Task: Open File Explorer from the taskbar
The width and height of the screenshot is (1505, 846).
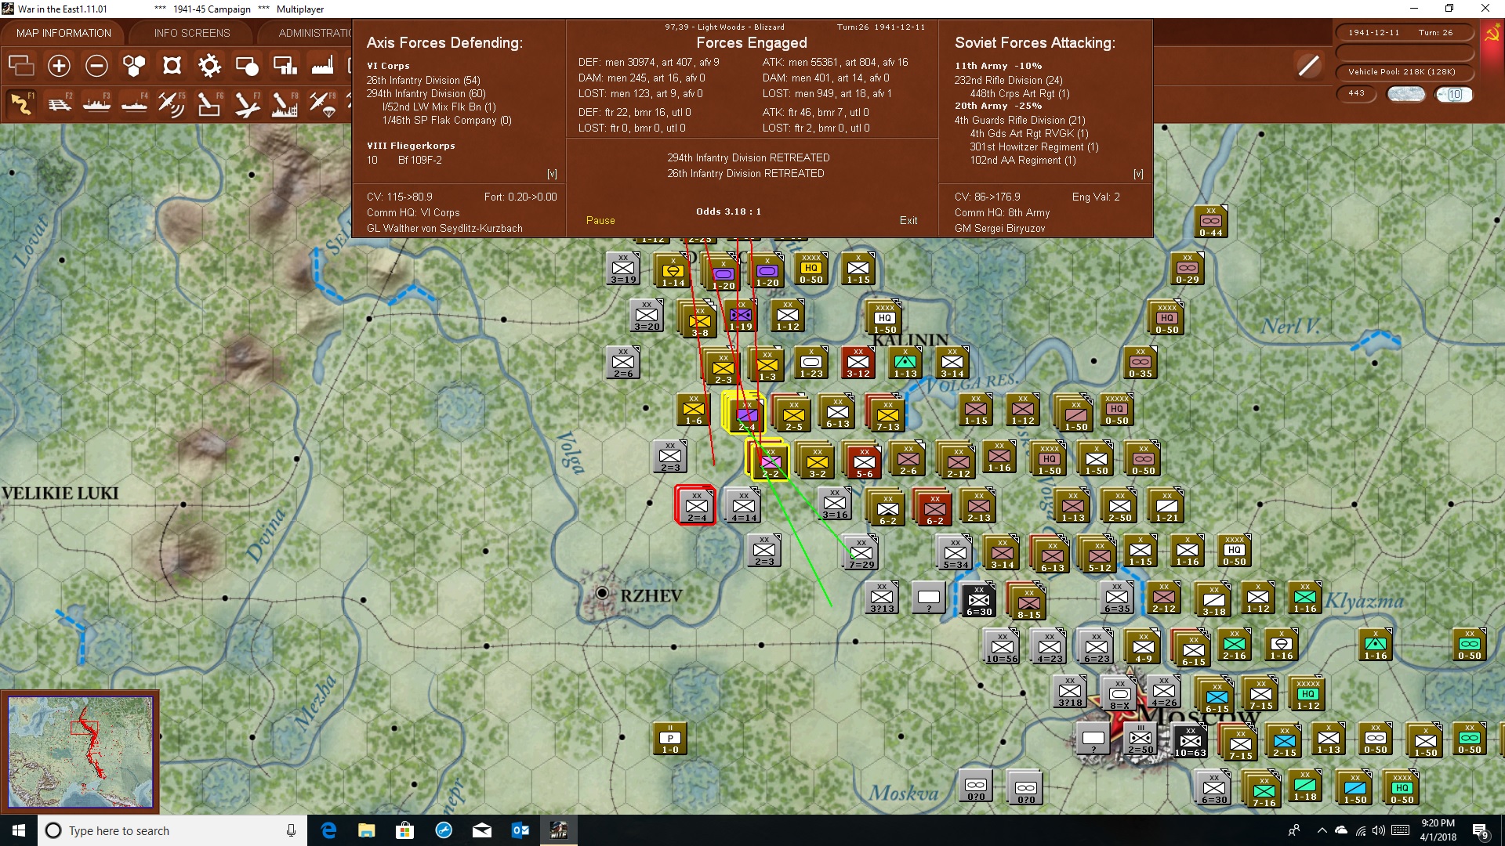Action: 367,830
